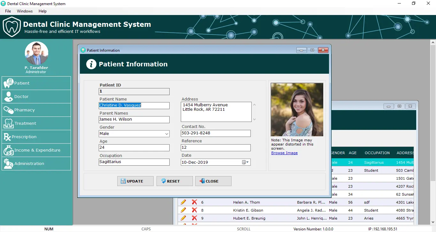Expand the Gender dropdown
The width and height of the screenshot is (436, 232).
pos(167,134)
